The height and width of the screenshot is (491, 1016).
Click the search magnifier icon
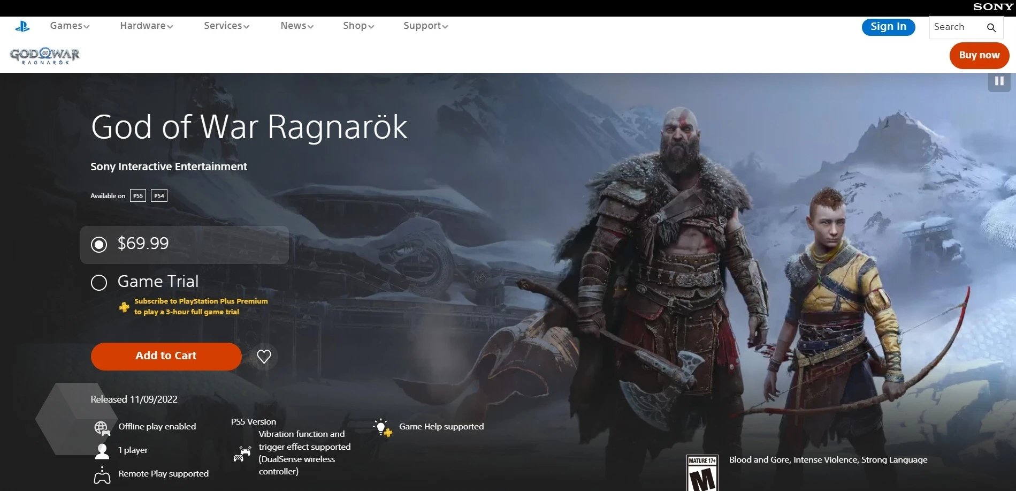991,27
